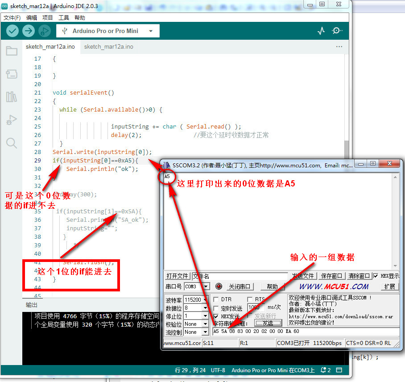The height and width of the screenshot is (382, 405).
Task: Click the SSCOM window title icon
Action: 167,165
